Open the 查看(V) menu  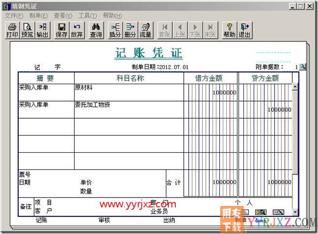tap(63, 16)
